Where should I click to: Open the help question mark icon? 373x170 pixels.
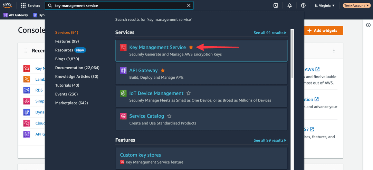303,6
